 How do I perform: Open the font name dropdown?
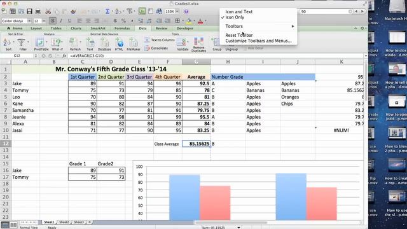(29, 21)
